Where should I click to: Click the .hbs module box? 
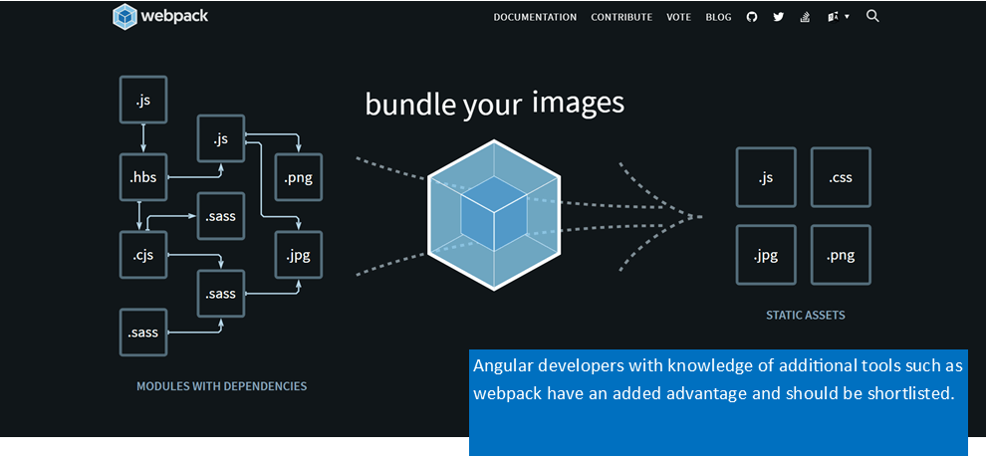143,177
